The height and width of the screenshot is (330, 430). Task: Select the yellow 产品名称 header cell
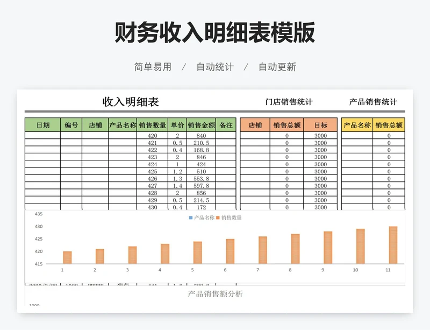tap(357, 125)
